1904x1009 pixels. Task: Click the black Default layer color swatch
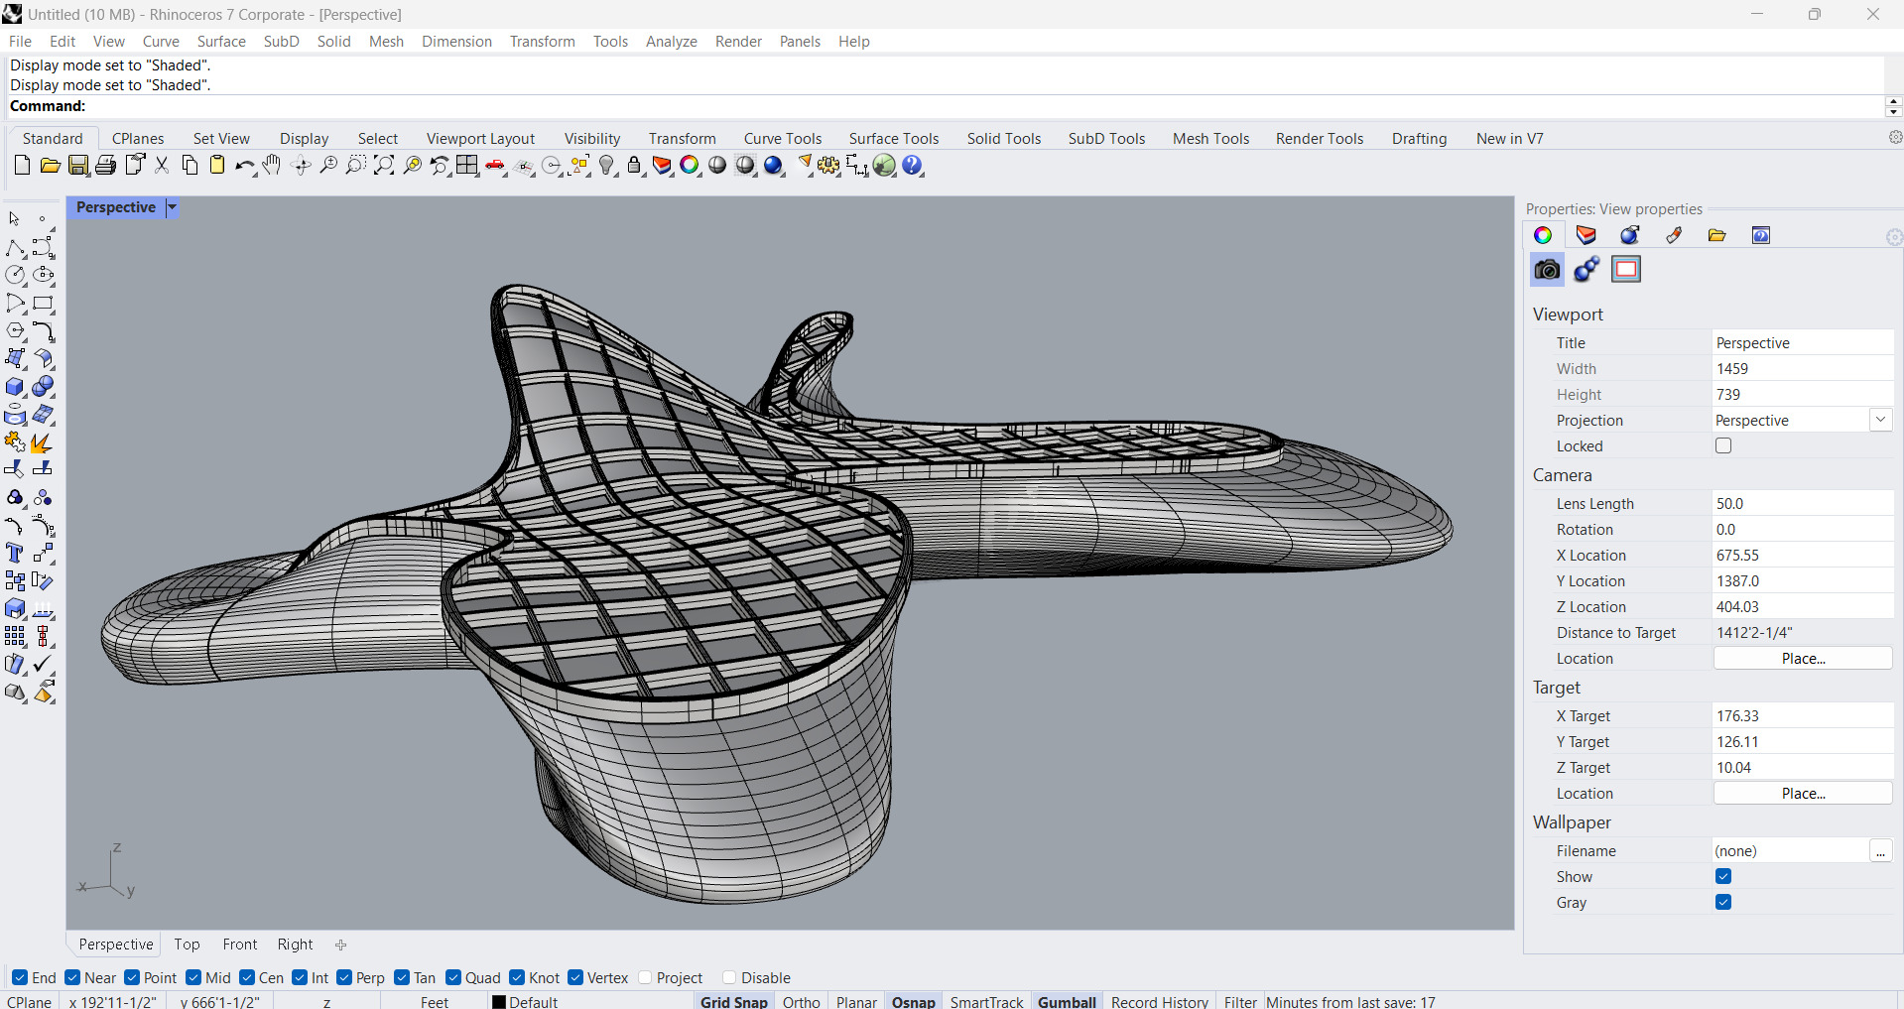click(499, 1002)
